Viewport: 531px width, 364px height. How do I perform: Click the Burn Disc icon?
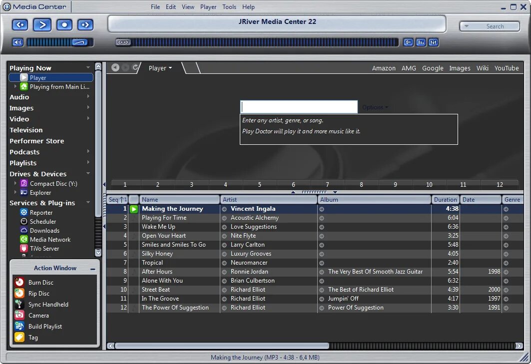(x=19, y=282)
